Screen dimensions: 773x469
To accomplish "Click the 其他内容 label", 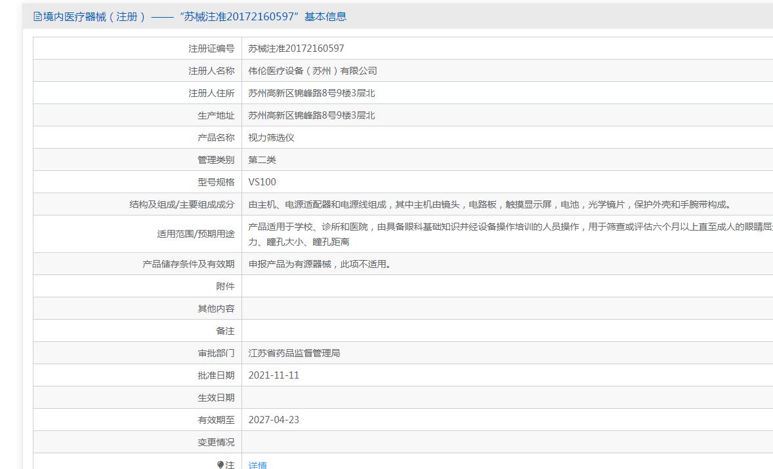I will (x=216, y=309).
